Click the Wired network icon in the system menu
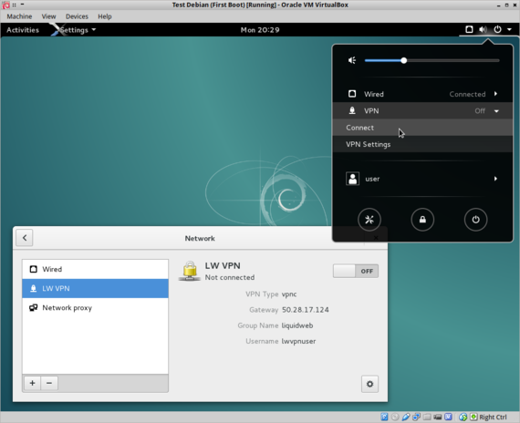Screen dimensions: 520x423 click(x=352, y=94)
